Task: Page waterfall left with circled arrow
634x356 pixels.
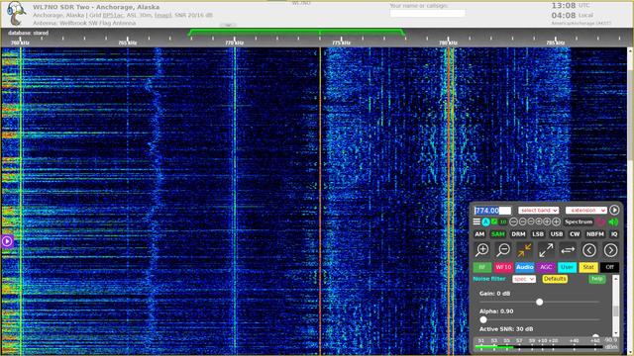Action: (x=589, y=250)
